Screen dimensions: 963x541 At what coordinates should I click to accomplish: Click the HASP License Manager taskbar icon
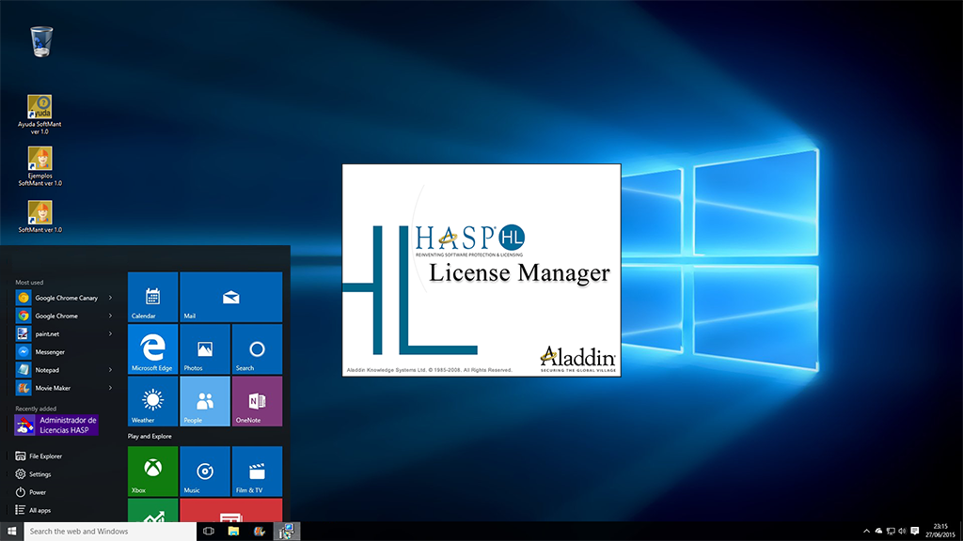tap(287, 532)
